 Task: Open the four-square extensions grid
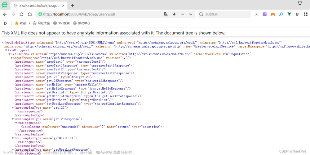306,14
